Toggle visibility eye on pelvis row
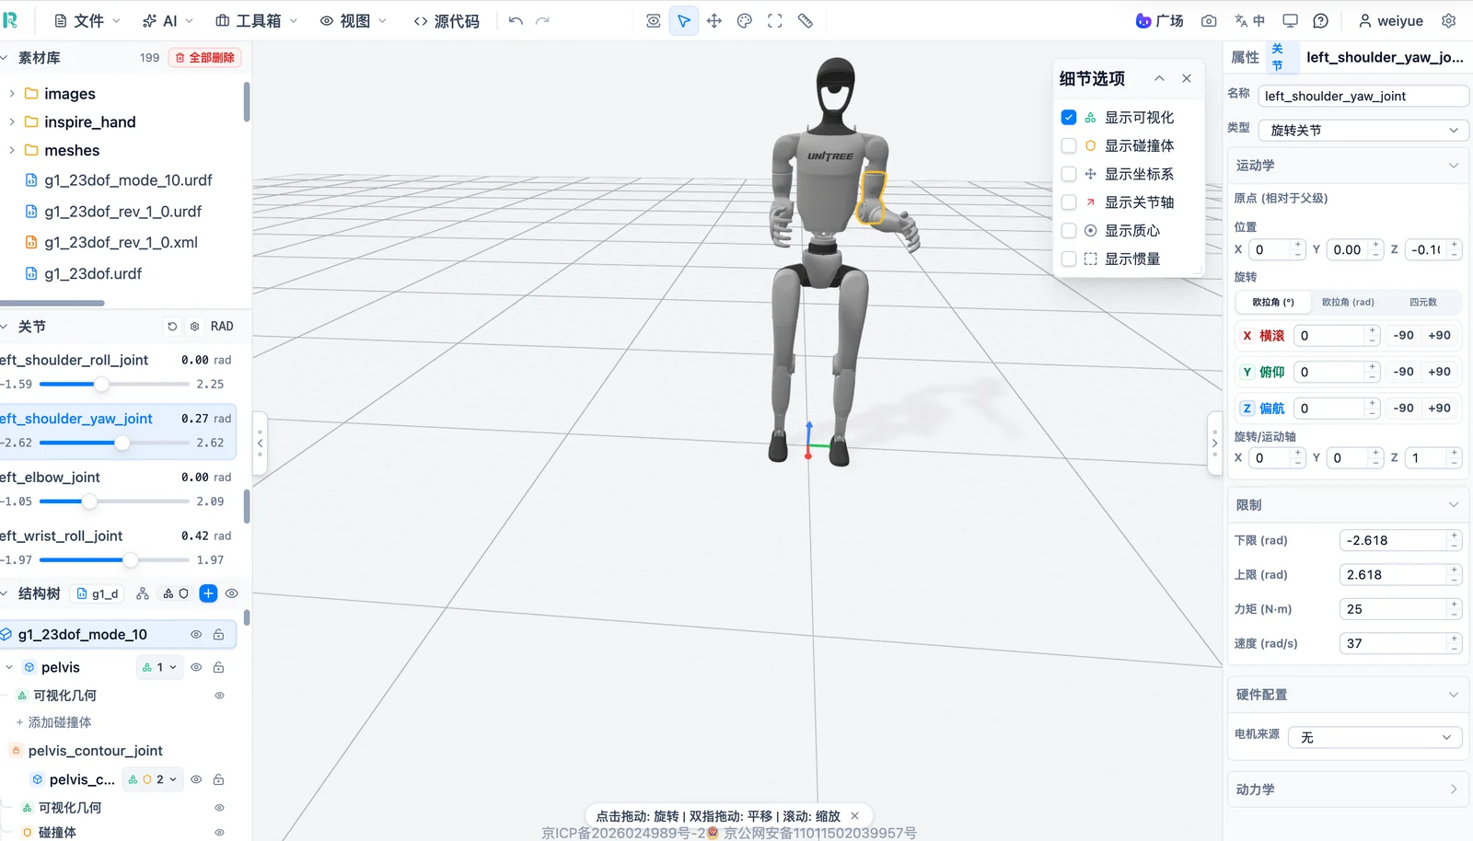The image size is (1473, 841). click(x=196, y=667)
